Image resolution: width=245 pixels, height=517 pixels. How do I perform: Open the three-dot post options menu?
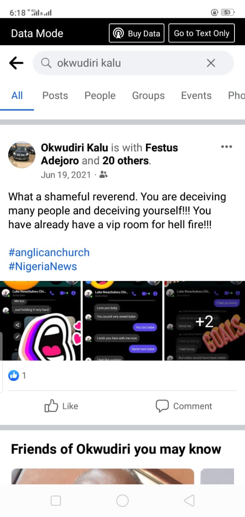click(226, 147)
